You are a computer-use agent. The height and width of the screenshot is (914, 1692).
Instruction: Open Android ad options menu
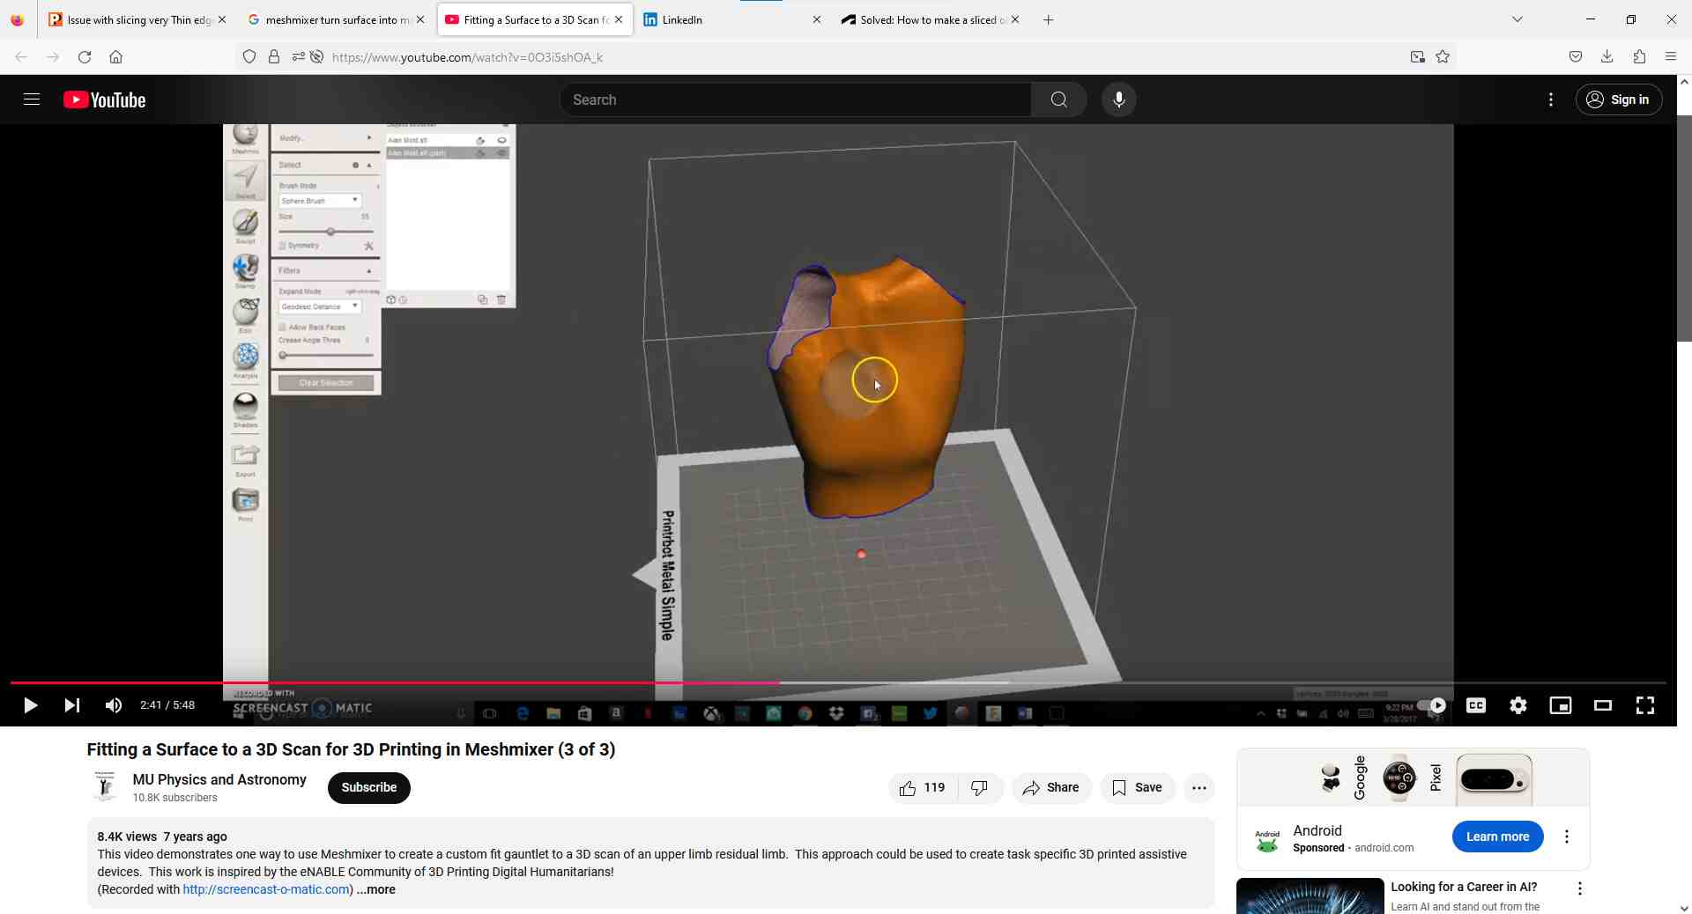1567,837
